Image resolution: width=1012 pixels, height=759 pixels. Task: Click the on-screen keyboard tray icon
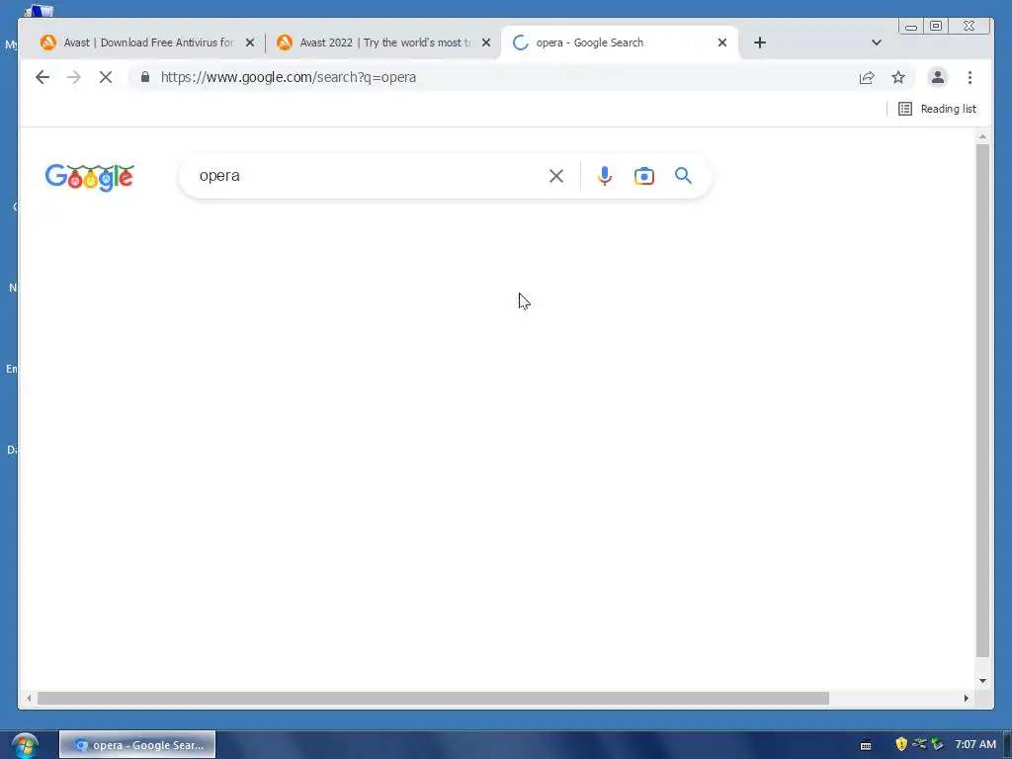pos(866,745)
